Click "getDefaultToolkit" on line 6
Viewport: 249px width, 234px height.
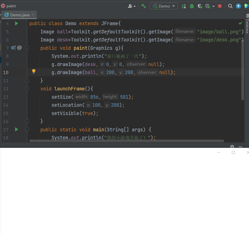tap(117, 40)
